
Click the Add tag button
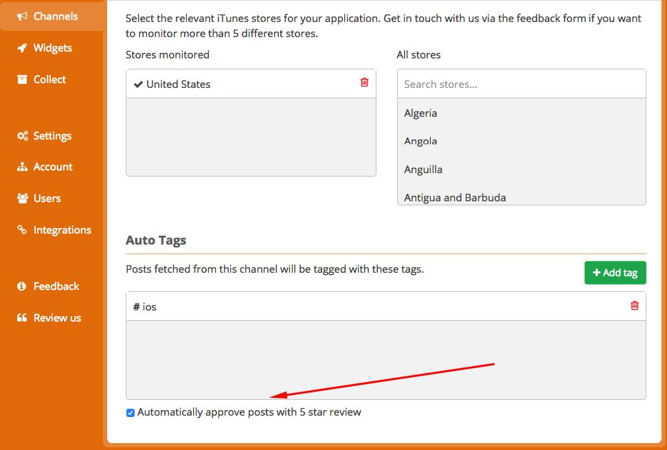[615, 273]
